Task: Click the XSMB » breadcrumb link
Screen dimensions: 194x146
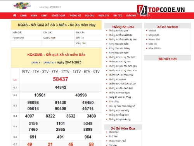Action: 36,63
